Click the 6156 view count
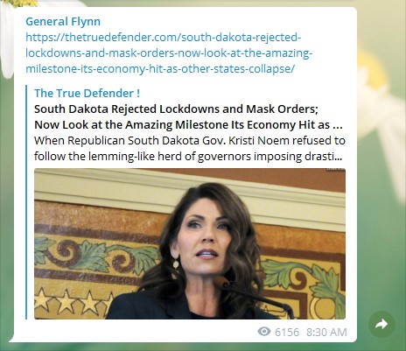Viewport: 406px width, 351px height. (287, 332)
